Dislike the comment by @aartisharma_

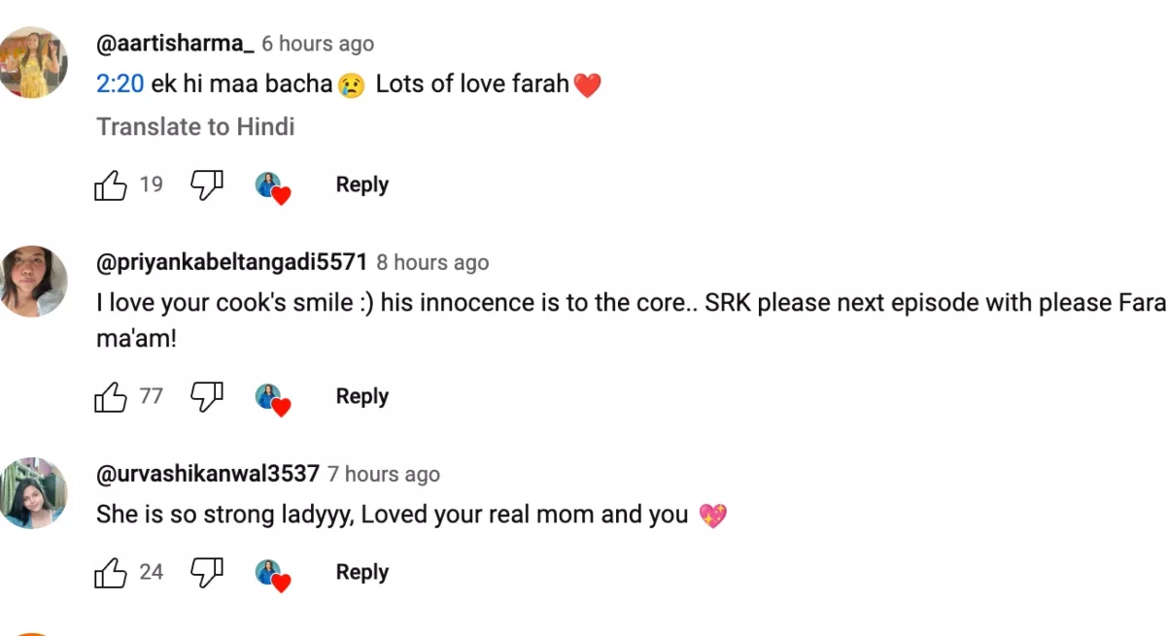click(206, 184)
